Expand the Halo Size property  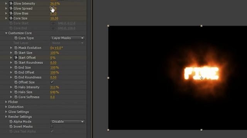[x=11, y=92]
